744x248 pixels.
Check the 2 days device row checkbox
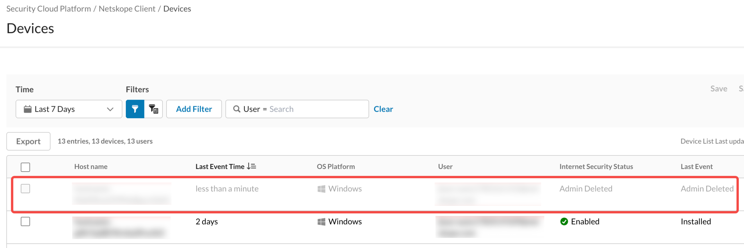pos(25,222)
